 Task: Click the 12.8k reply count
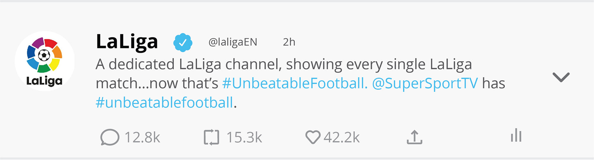click(142, 137)
